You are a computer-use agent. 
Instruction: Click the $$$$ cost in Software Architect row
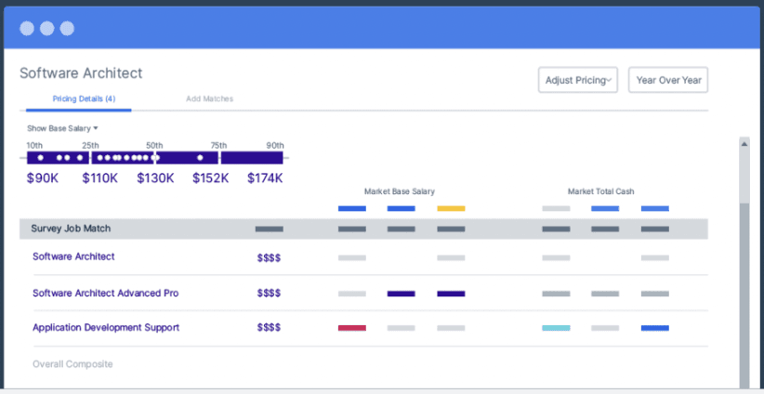[269, 257]
